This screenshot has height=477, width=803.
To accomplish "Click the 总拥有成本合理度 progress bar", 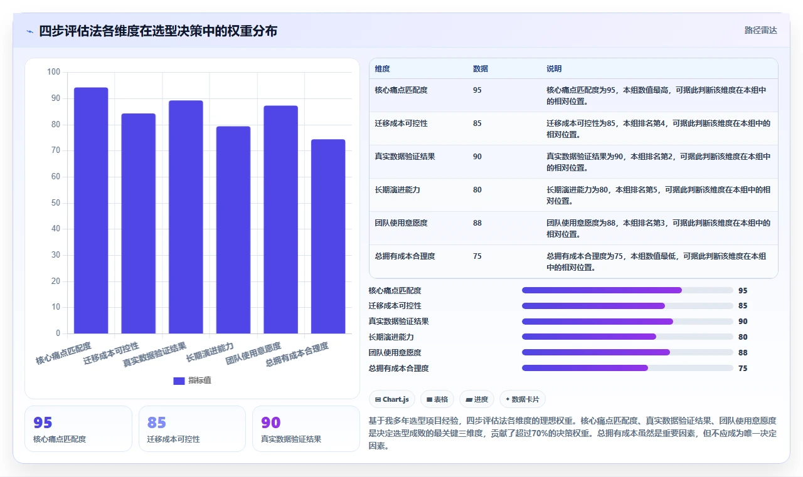I will click(x=627, y=369).
